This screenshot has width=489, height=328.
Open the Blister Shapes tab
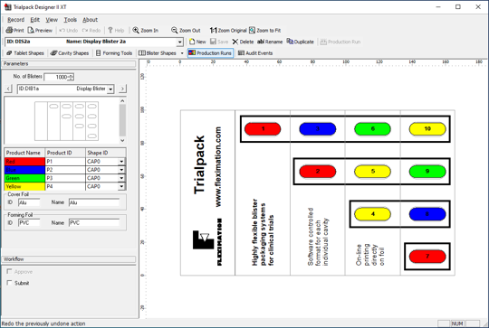[x=158, y=53]
